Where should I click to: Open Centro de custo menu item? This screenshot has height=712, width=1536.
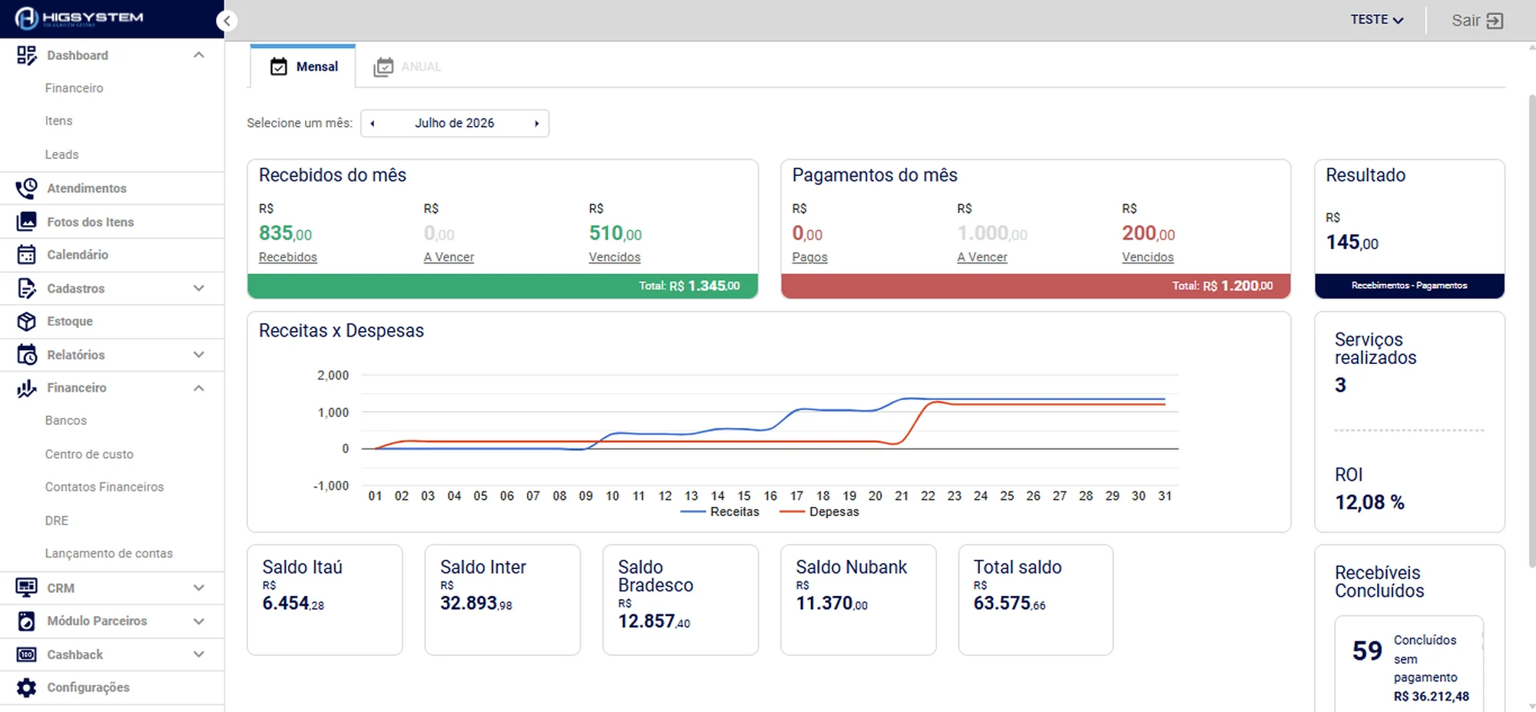tap(89, 455)
